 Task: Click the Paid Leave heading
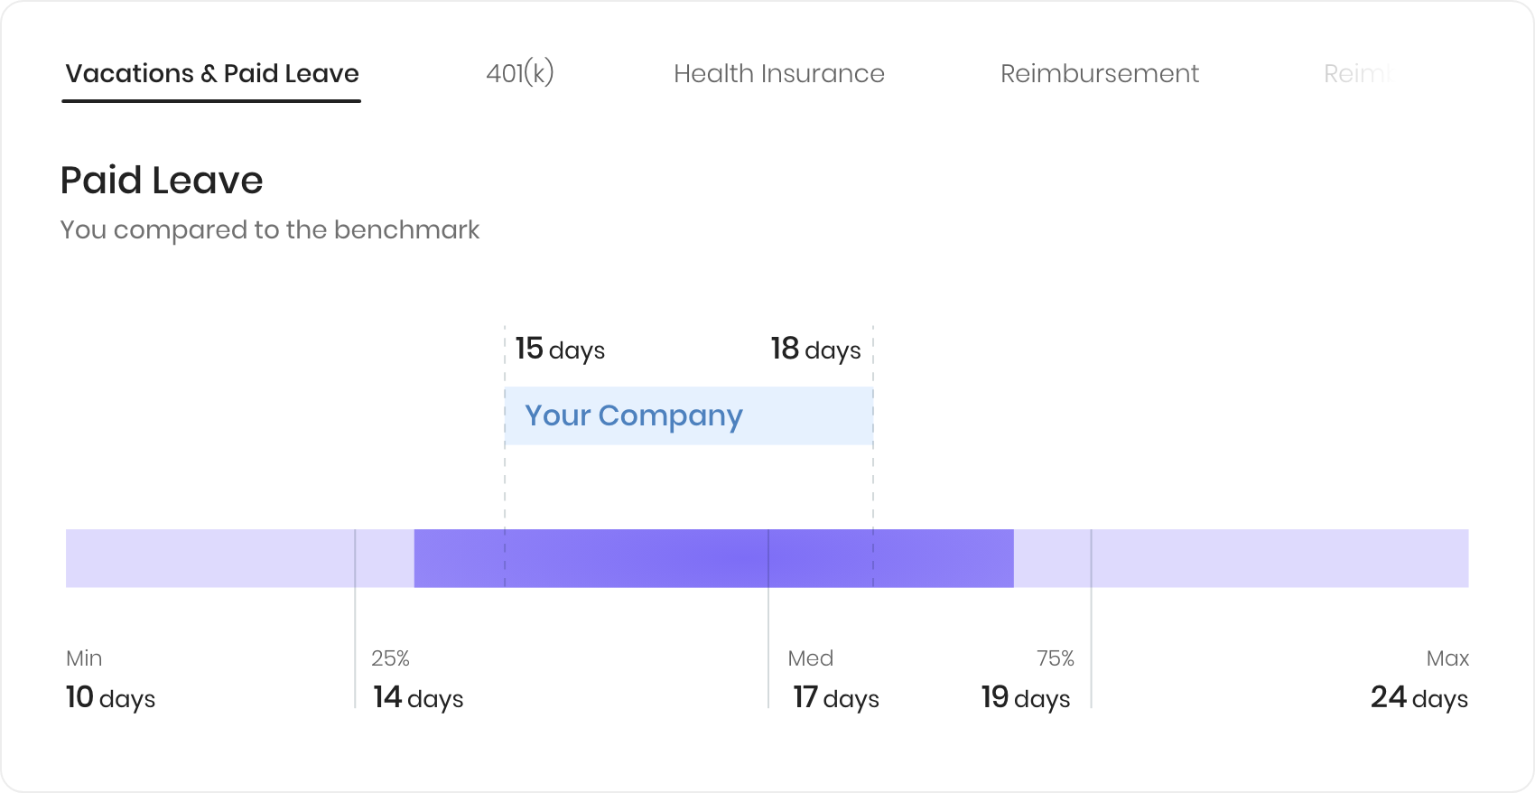(x=162, y=181)
